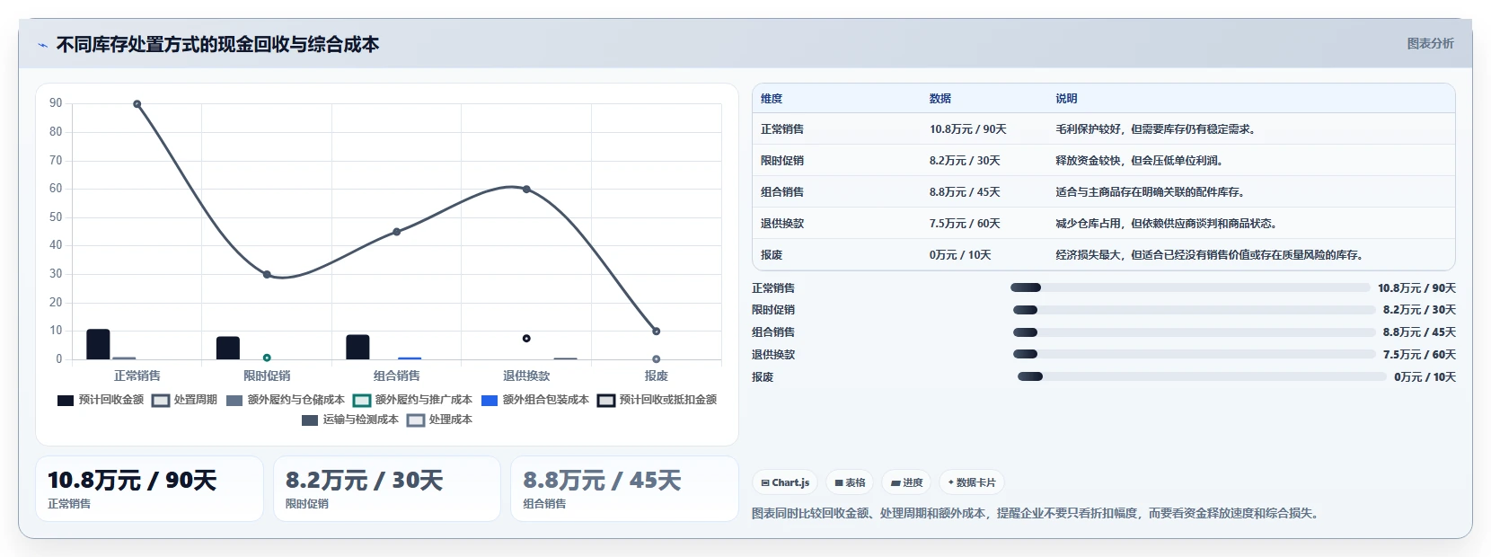This screenshot has height=557, width=1491.
Task: Click the x-axis label 组合销售
Action: [x=397, y=376]
